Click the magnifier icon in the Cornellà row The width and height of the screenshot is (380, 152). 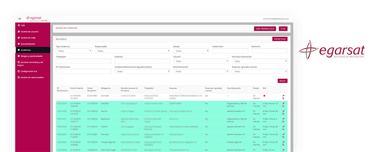pyautogui.click(x=283, y=98)
